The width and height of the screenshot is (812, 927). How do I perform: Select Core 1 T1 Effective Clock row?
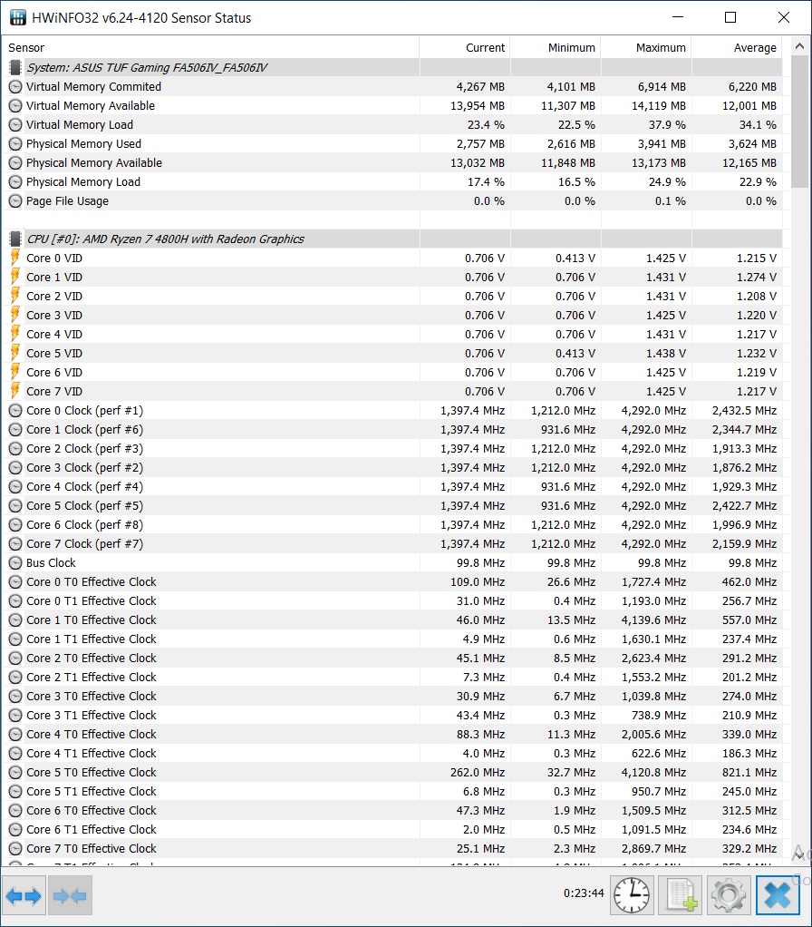coord(394,639)
